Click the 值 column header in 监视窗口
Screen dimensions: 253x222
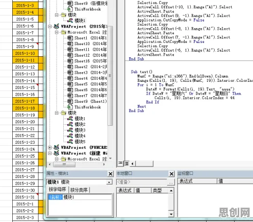click(236, 181)
